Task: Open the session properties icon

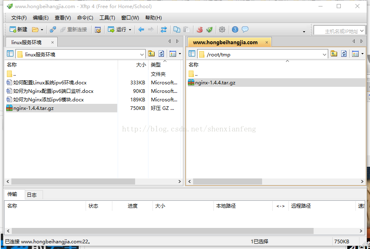Action: point(98,30)
